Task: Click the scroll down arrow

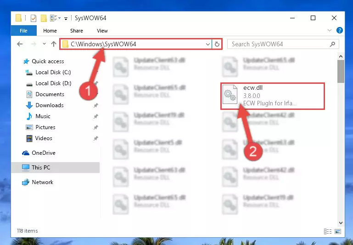Action: 341,223
